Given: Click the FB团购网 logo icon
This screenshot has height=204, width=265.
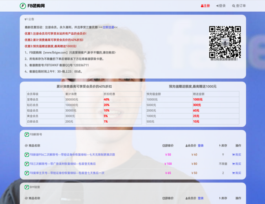Looking at the screenshot, I should coord(23,6).
